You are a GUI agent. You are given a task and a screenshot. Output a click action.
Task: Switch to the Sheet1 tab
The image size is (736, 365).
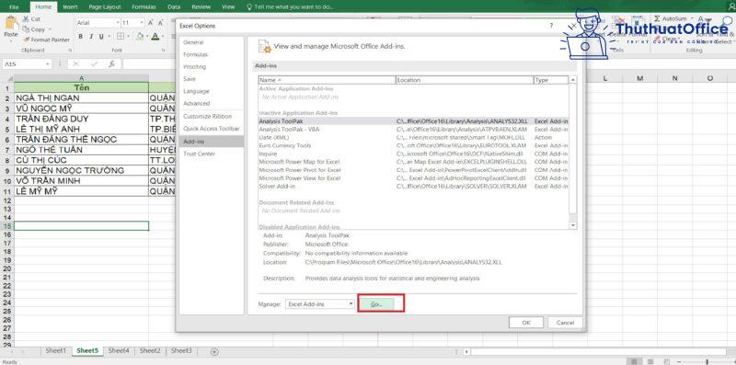pos(56,350)
